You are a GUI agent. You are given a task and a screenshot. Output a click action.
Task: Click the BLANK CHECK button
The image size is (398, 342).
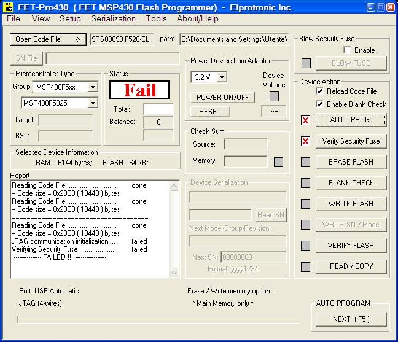click(351, 183)
